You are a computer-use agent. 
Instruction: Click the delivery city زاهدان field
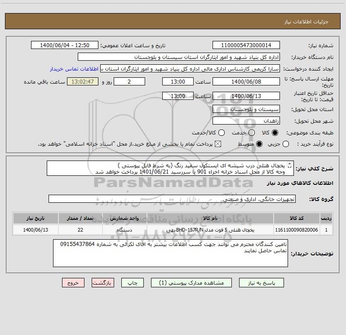(x=246, y=121)
